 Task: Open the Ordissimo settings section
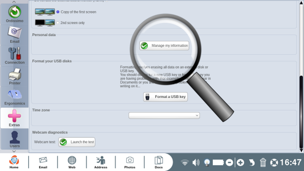coord(14,14)
